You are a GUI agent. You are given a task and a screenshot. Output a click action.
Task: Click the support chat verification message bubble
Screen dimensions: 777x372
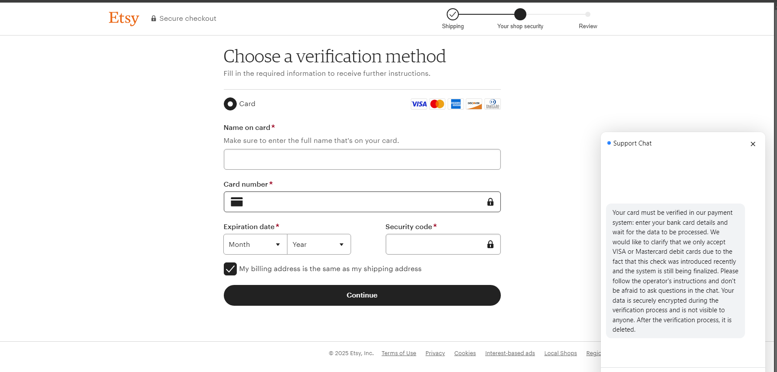click(x=675, y=271)
